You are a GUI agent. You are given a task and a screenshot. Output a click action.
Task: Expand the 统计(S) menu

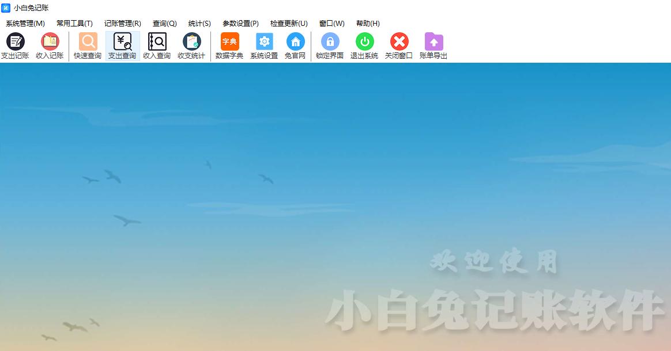[199, 24]
